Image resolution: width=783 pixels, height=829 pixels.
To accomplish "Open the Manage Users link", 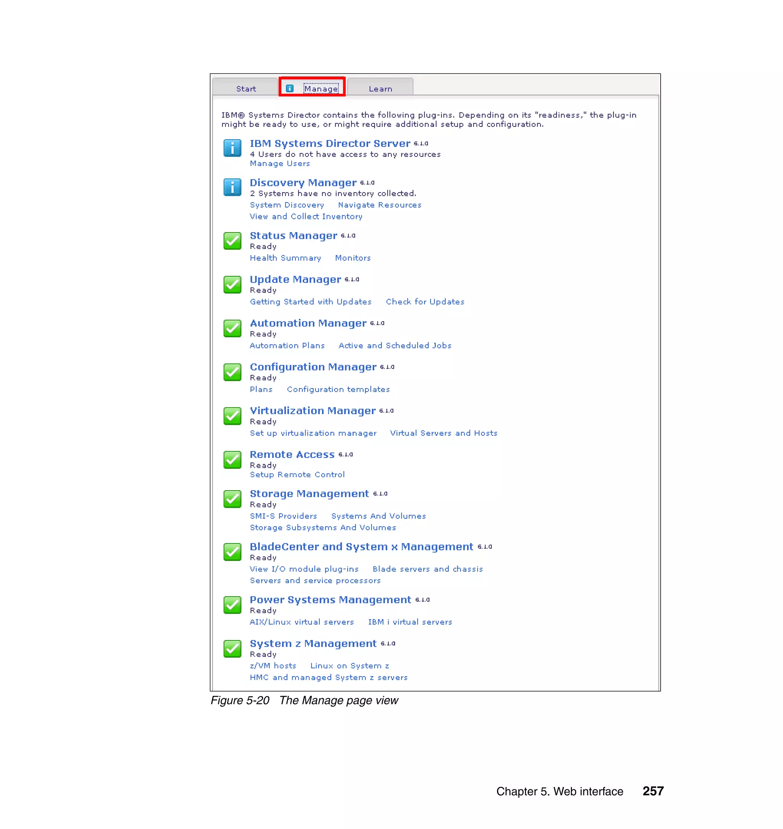I will 279,164.
